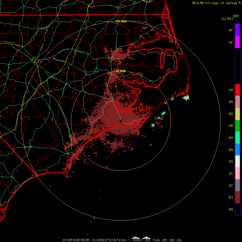Click the BD legend label
Viewport: 242px width, 242px height.
pos(231,114)
